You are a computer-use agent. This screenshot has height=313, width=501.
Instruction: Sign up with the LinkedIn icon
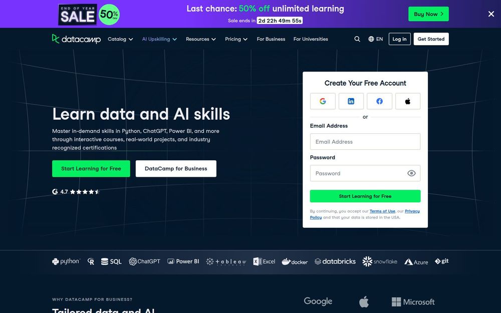(x=351, y=101)
